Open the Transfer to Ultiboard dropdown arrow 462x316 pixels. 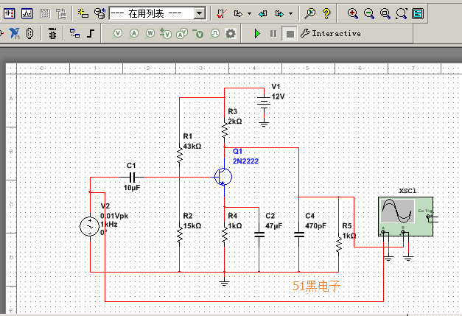click(x=249, y=13)
